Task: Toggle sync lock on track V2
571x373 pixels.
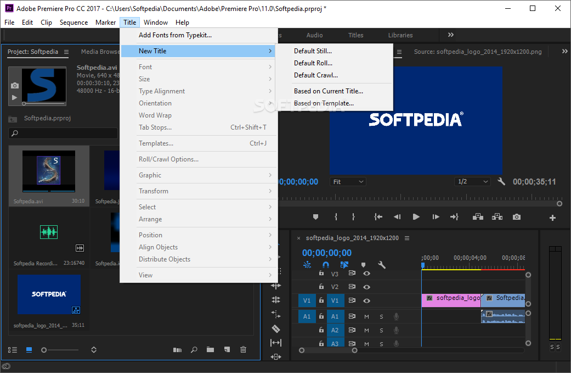Action: tap(352, 287)
